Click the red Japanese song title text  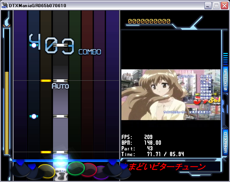(x=165, y=167)
